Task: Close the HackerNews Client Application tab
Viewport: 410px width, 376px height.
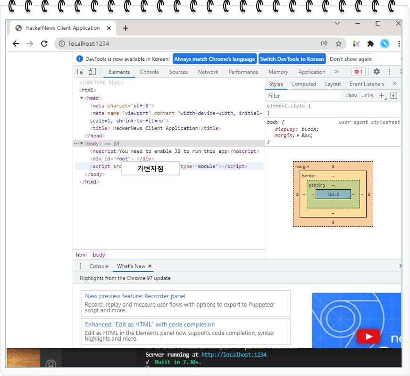Action: [109, 28]
